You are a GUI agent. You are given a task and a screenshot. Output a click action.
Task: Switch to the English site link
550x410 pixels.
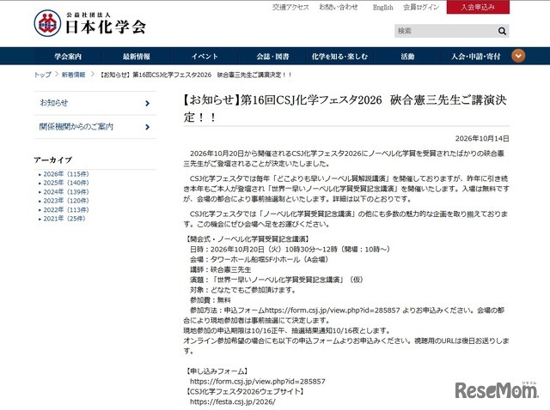382,8
